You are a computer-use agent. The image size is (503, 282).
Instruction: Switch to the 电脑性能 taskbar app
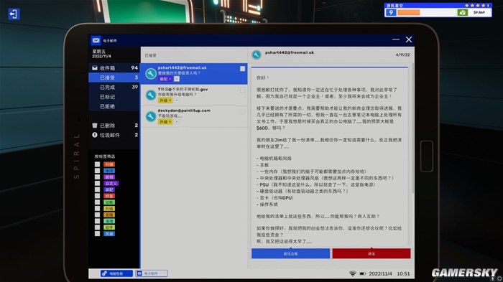[x=116, y=273]
